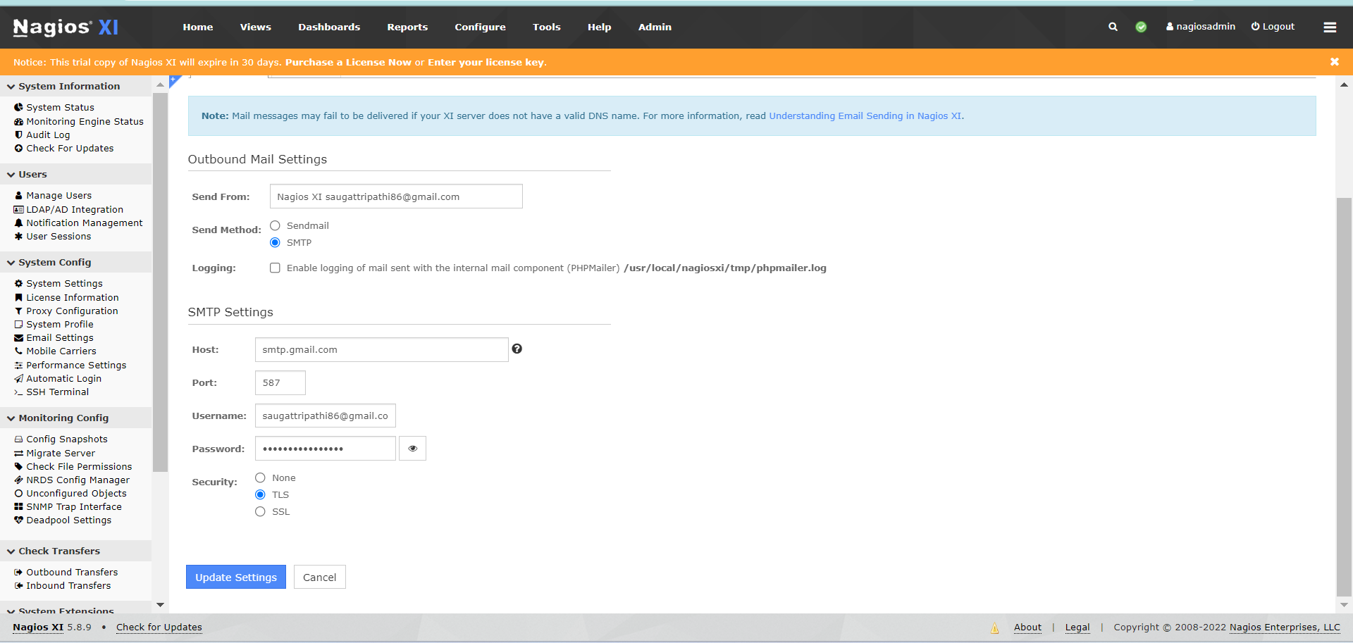Open Check for Updates footer link

point(159,627)
